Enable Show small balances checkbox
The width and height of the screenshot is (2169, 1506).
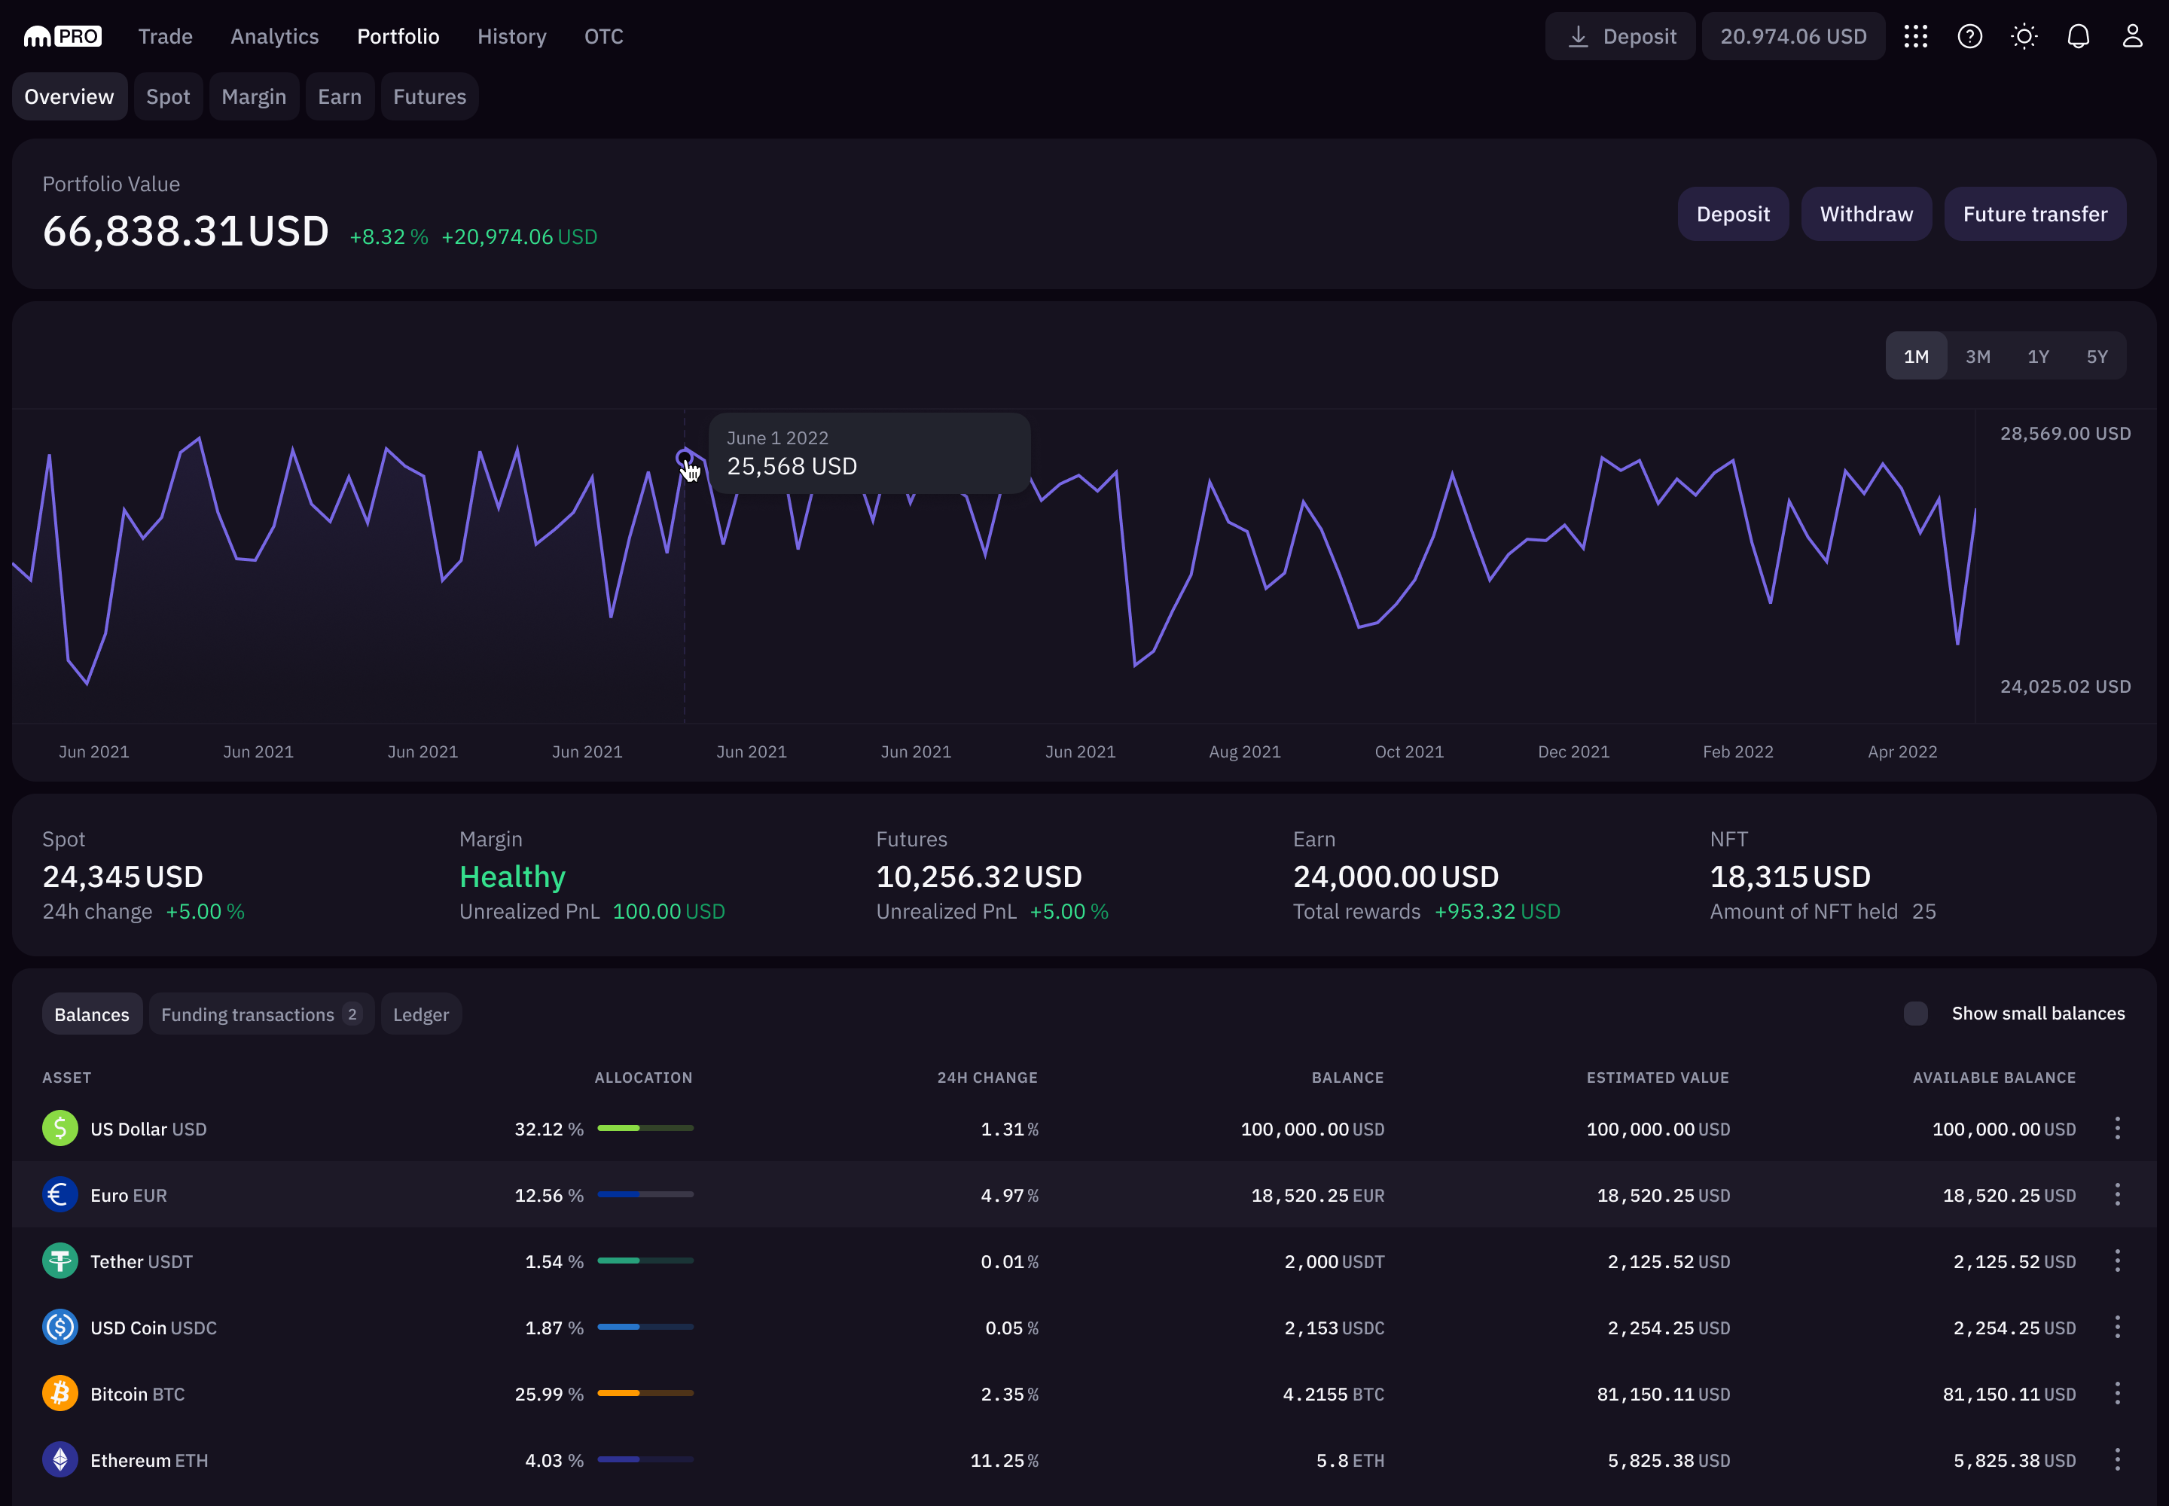point(1915,1014)
